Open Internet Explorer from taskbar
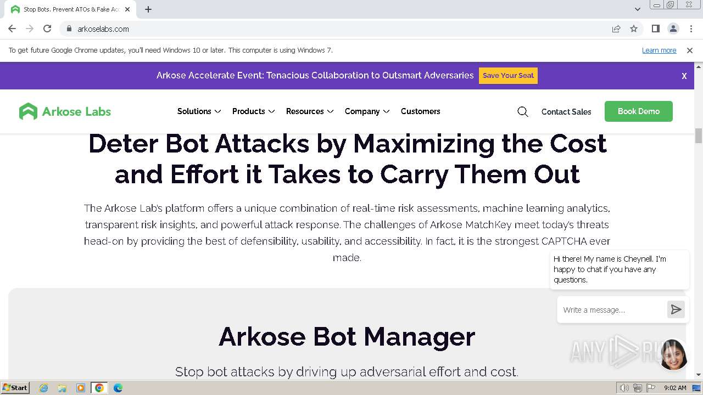The height and width of the screenshot is (395, 703). pyautogui.click(x=44, y=388)
